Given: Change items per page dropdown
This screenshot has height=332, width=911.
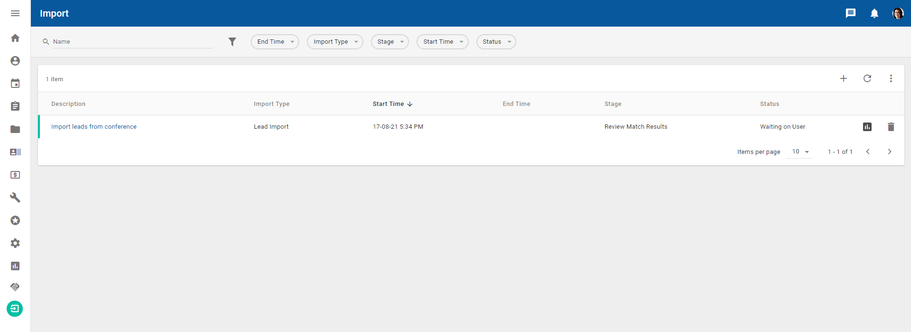Looking at the screenshot, I should (800, 152).
